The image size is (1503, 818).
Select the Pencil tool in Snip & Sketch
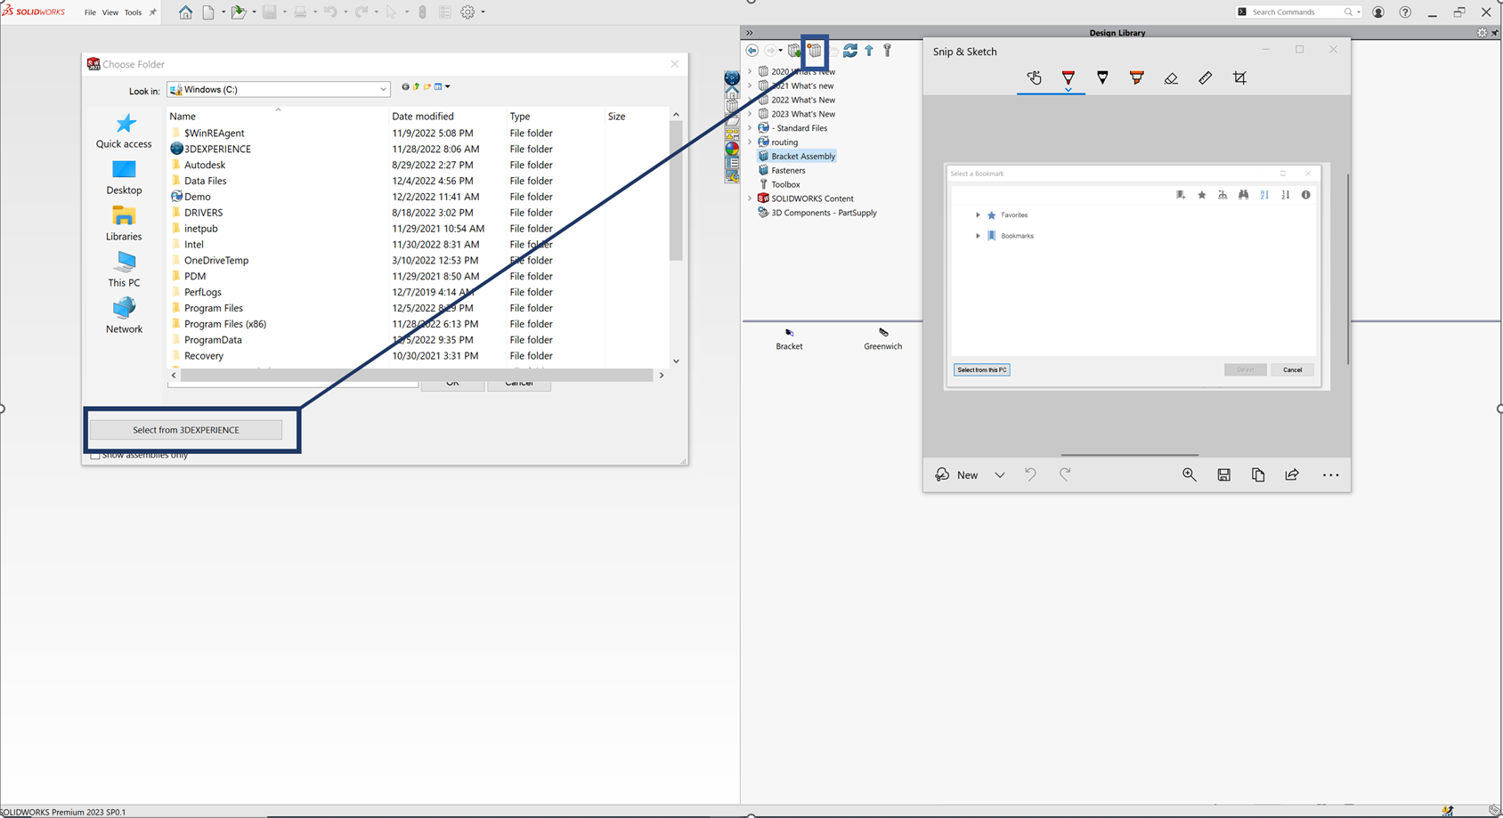(x=1102, y=78)
